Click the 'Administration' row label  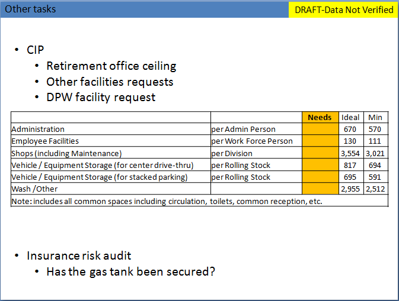pyautogui.click(x=38, y=129)
